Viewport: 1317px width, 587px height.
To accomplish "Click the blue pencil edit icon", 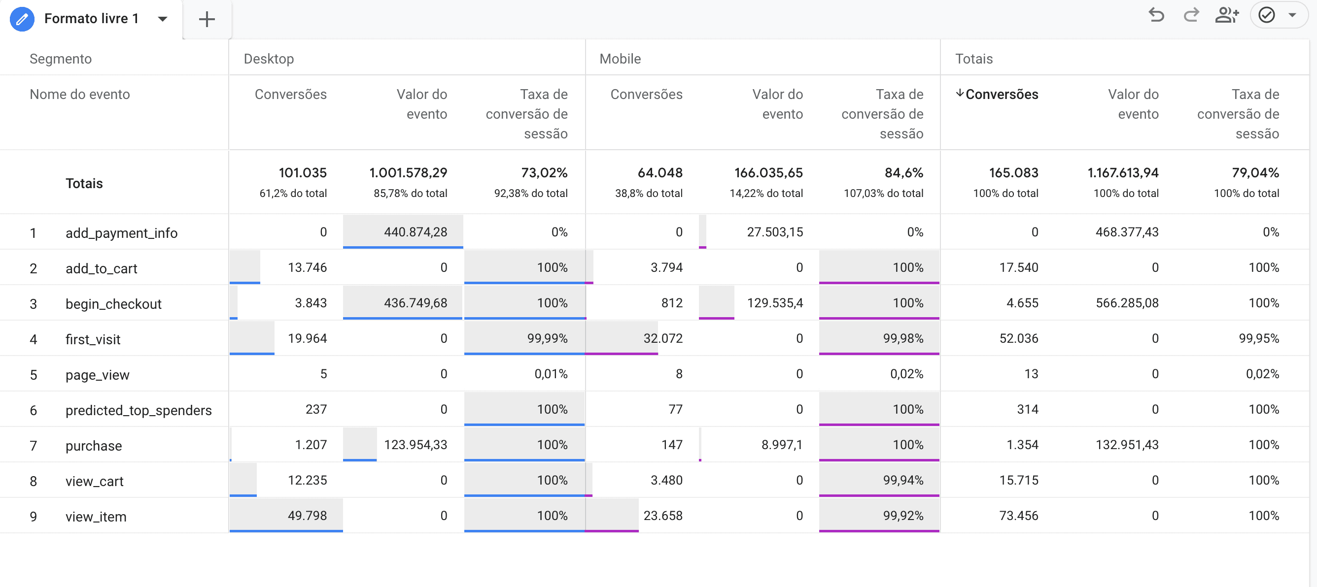I will [x=22, y=19].
